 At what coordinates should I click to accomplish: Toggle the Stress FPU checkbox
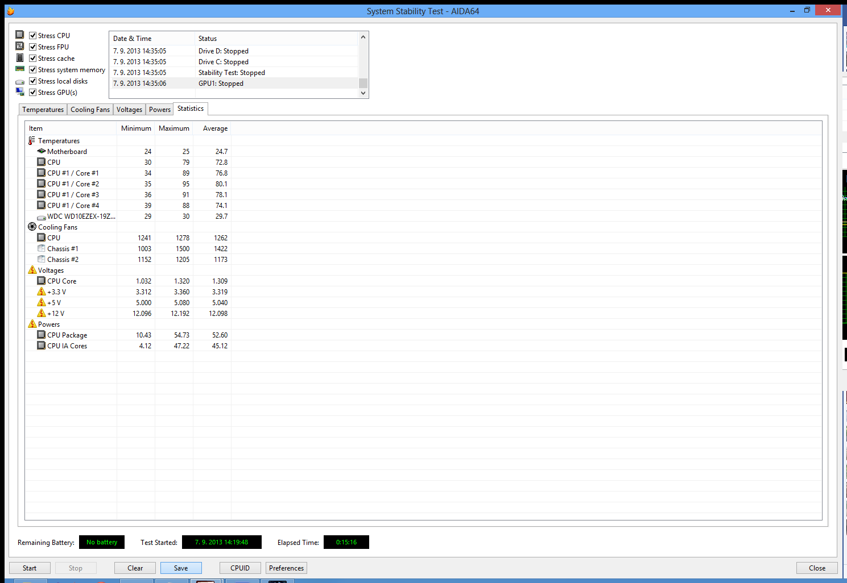tap(33, 47)
